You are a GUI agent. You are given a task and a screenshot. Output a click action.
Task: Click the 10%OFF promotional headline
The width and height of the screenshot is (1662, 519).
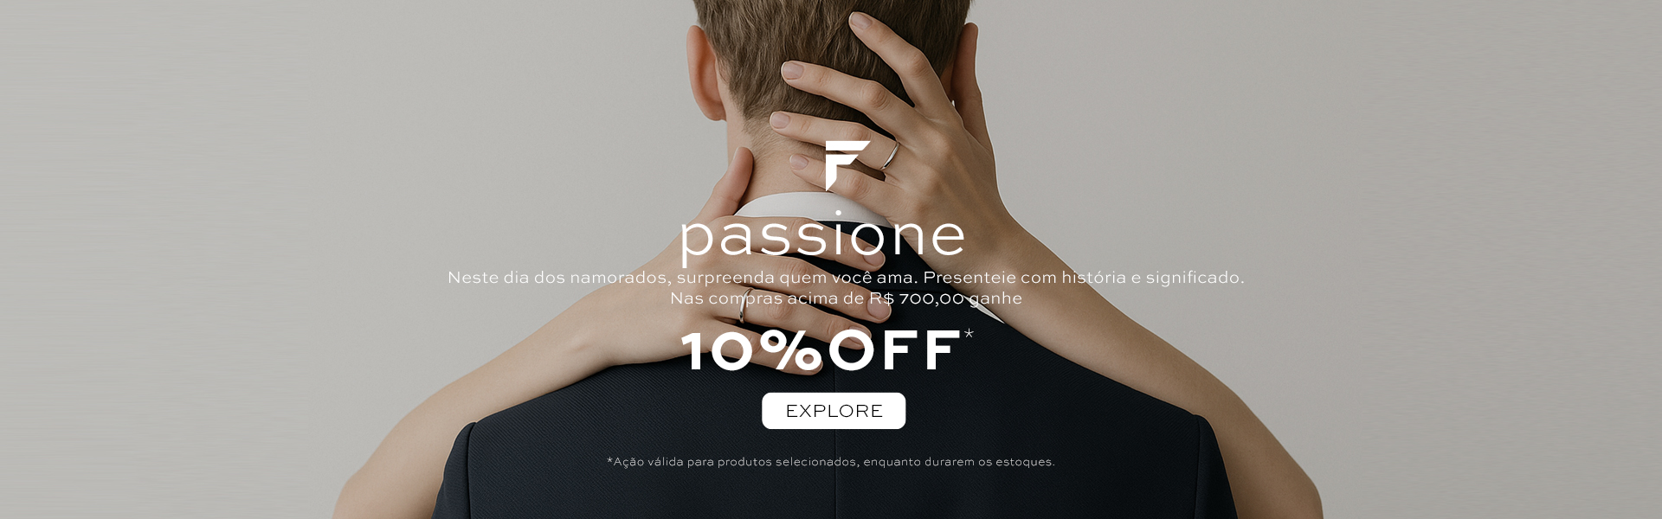tap(820, 350)
